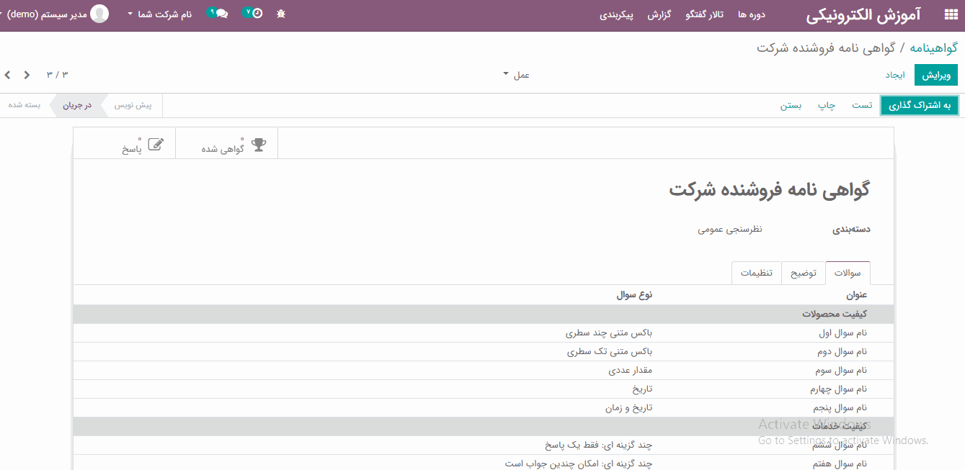Open the پیکربندی menu
965x470 pixels.
point(616,14)
